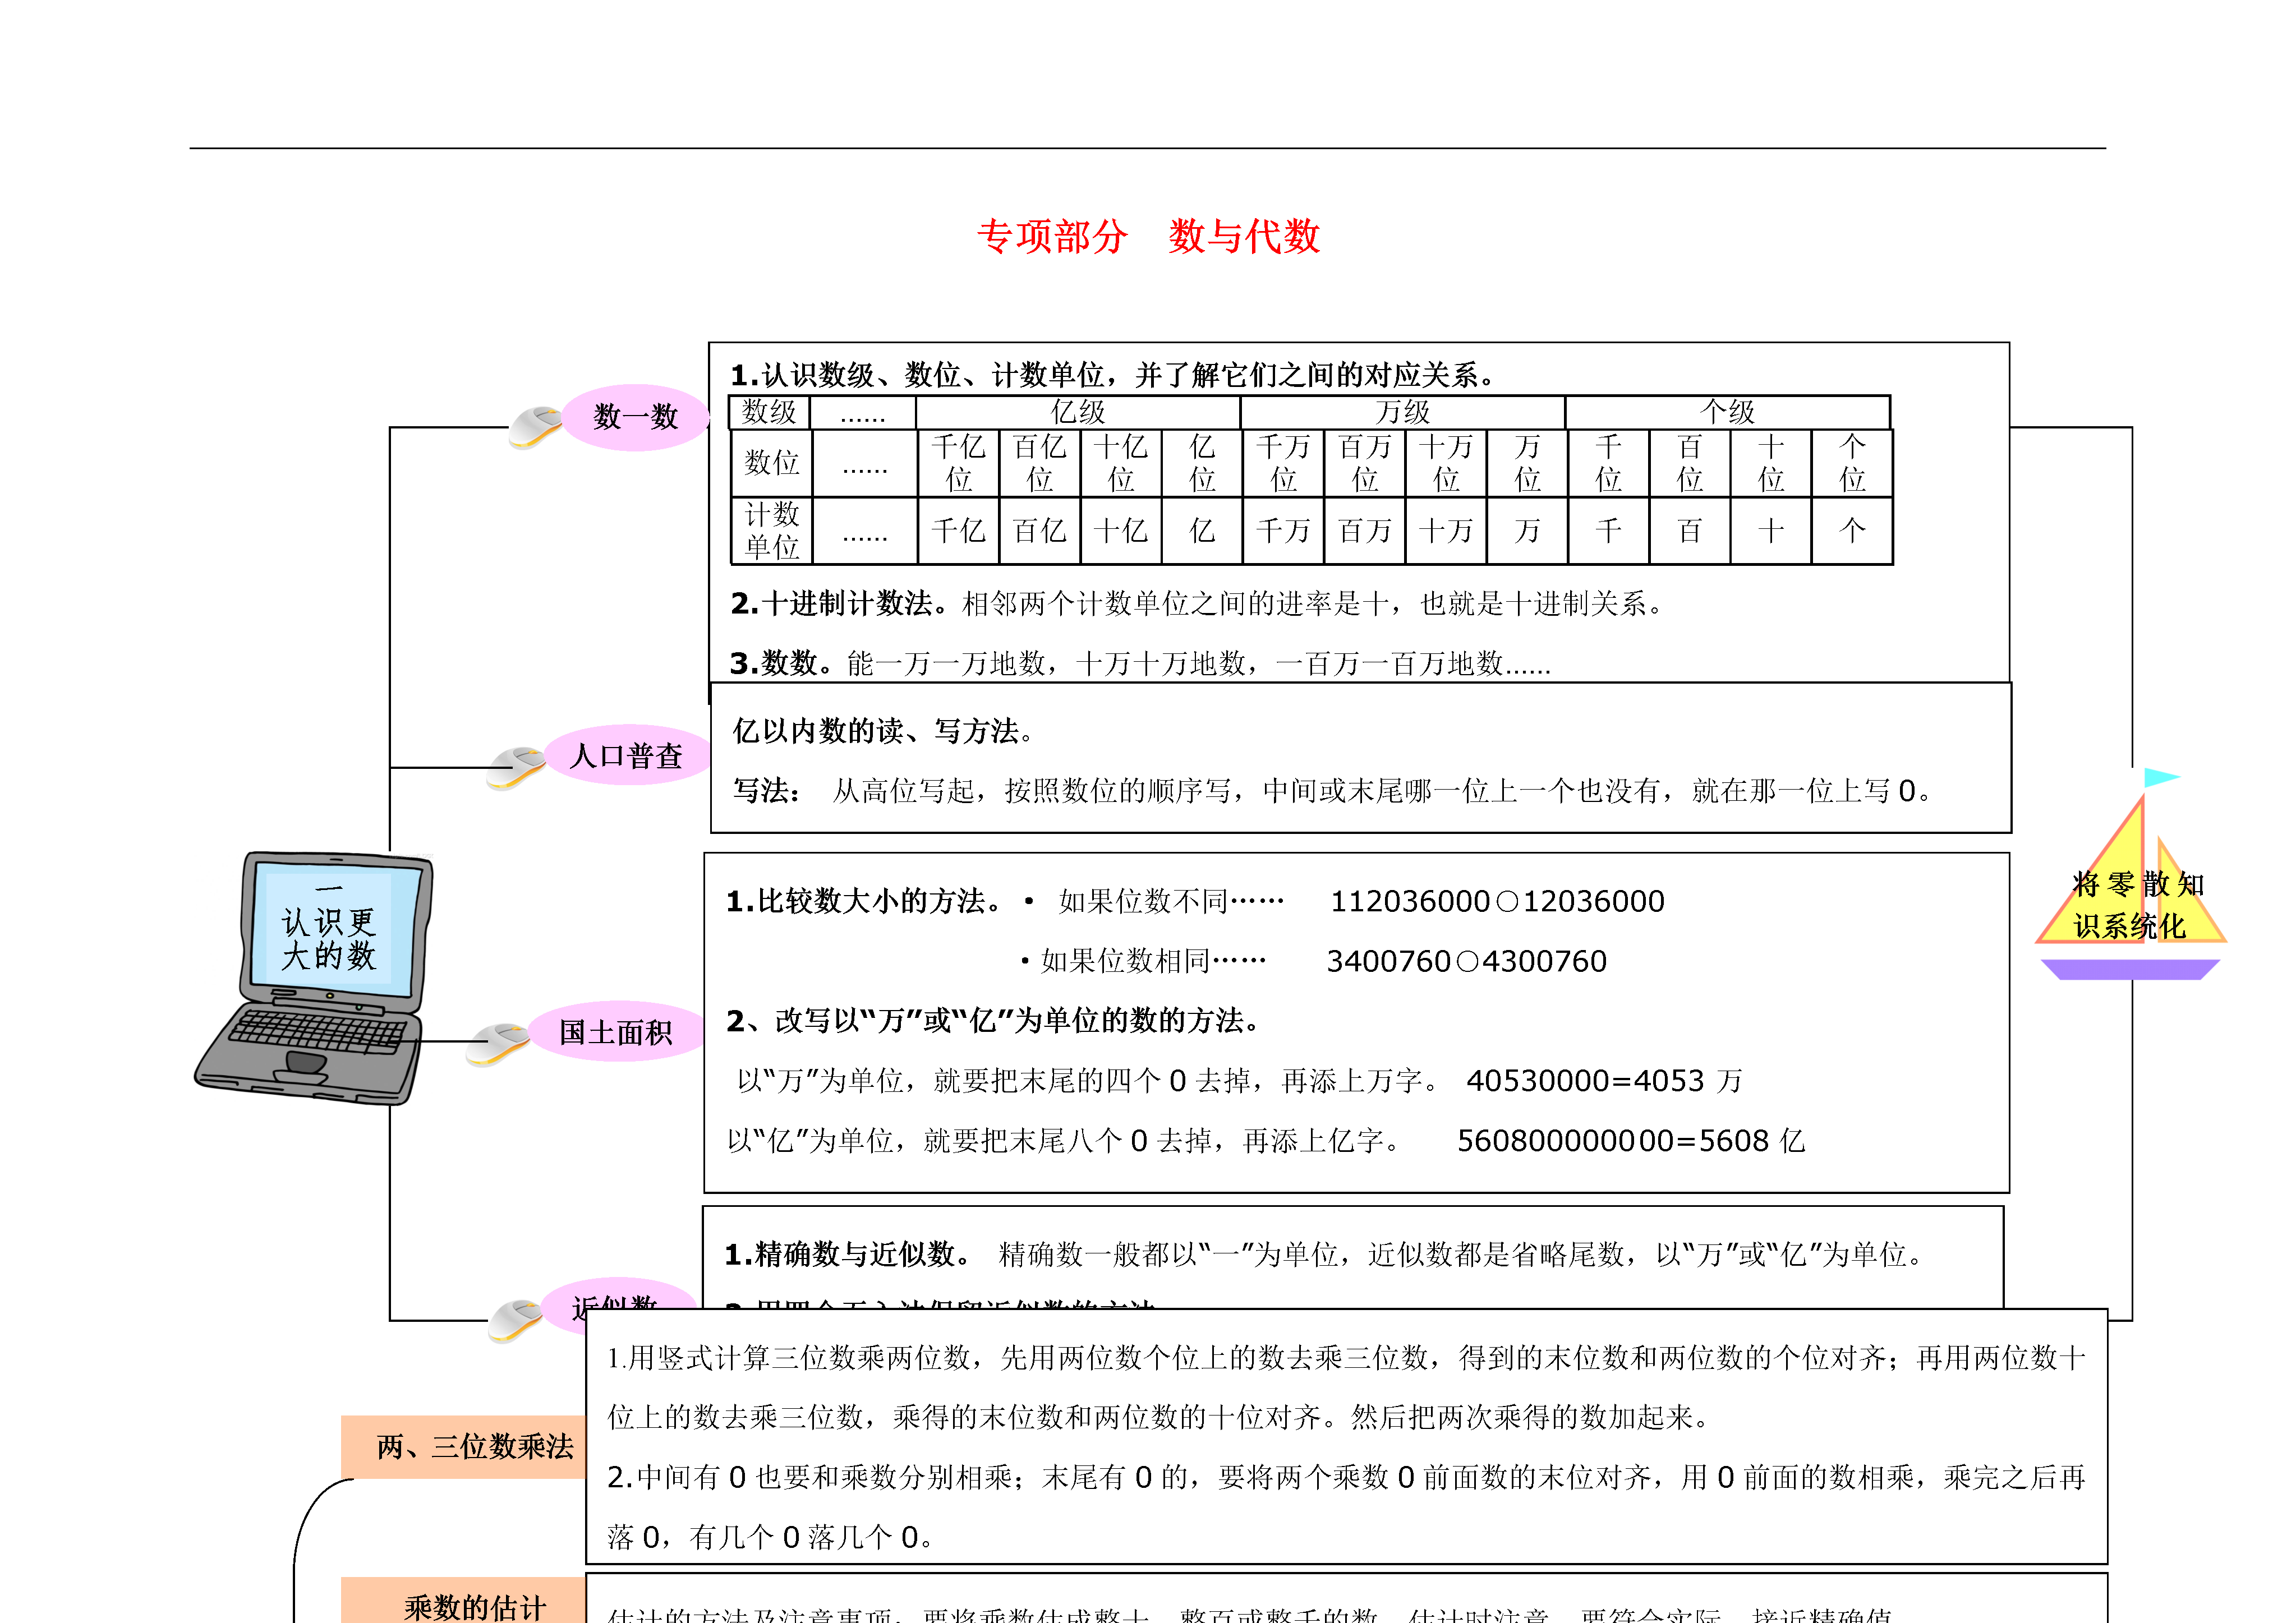Viewport: 2296px width, 1623px height.
Task: Click the 十万位 cell
Action: coord(1446,463)
